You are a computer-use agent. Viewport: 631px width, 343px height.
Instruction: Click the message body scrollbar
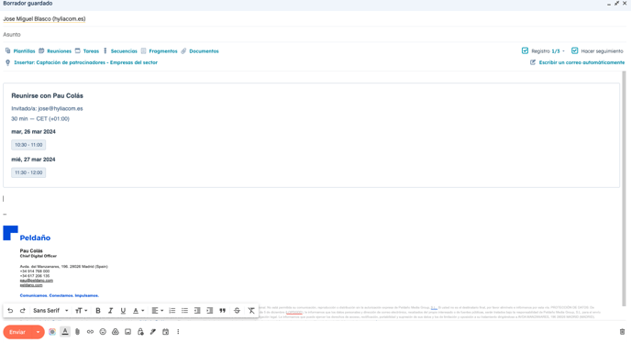[x=625, y=188]
